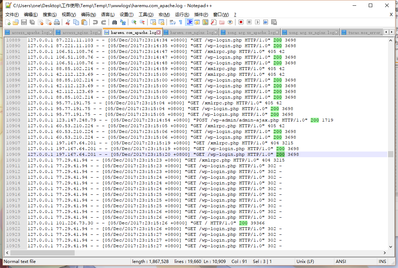Expand the 语言(L) language menu

coord(108,15)
